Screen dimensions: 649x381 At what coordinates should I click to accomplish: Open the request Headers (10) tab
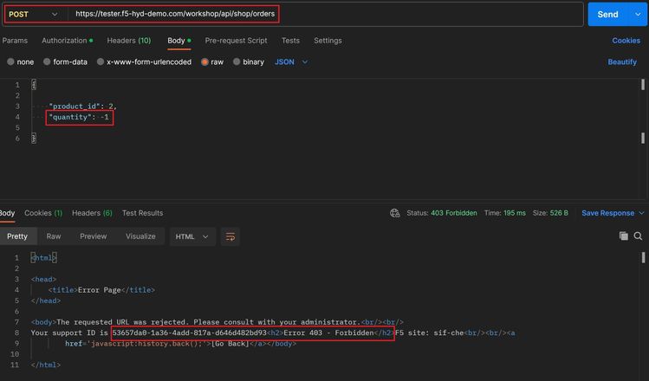coord(128,41)
